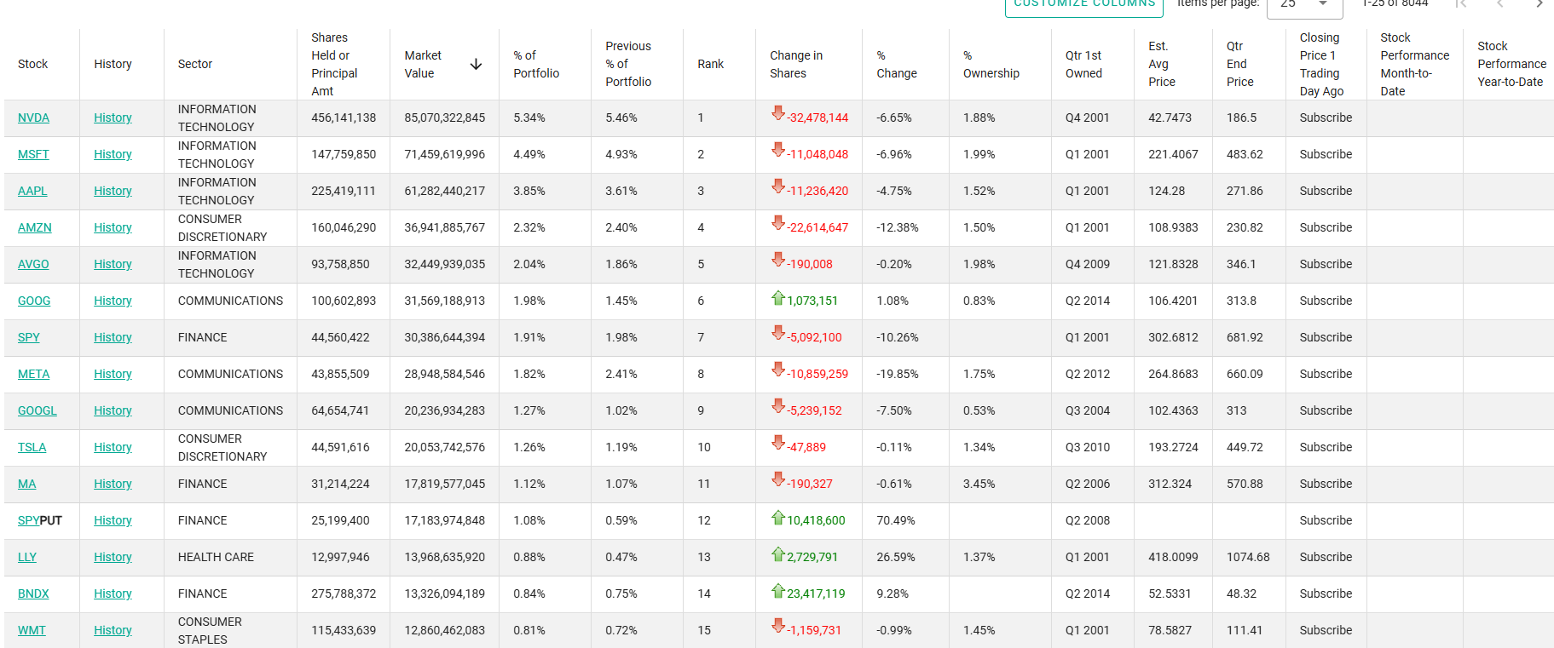Click Subscribe in the AAPL row

(1325, 192)
